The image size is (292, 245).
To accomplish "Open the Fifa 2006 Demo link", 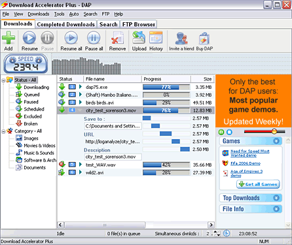I will pos(246,163).
